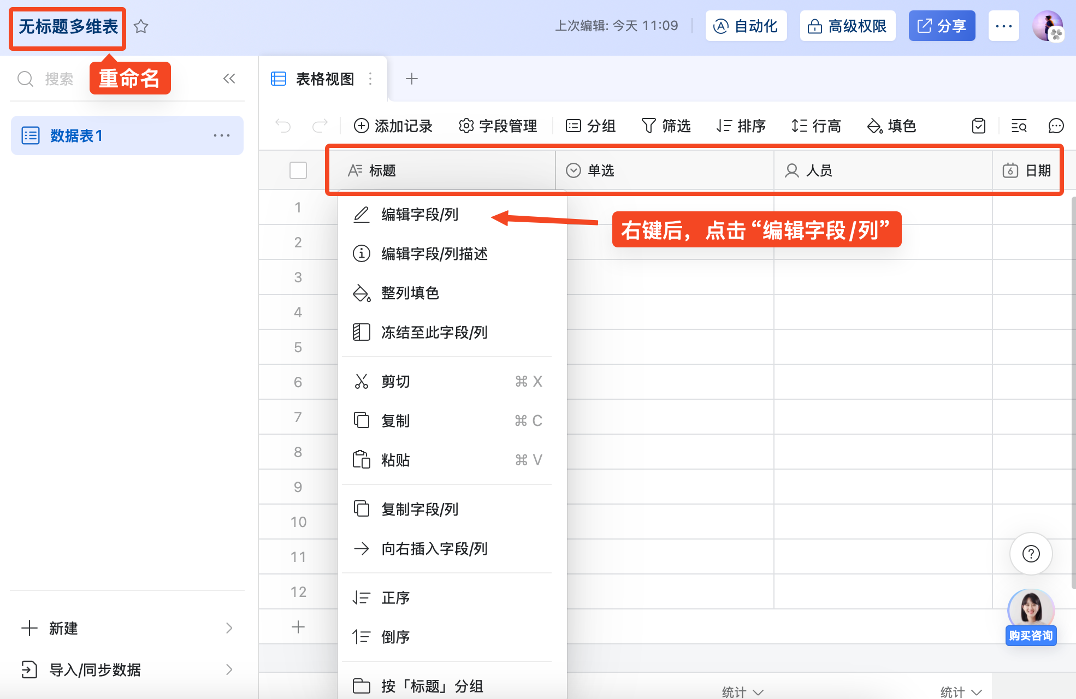Star the 无标题多维表 document as favorite

(141, 26)
